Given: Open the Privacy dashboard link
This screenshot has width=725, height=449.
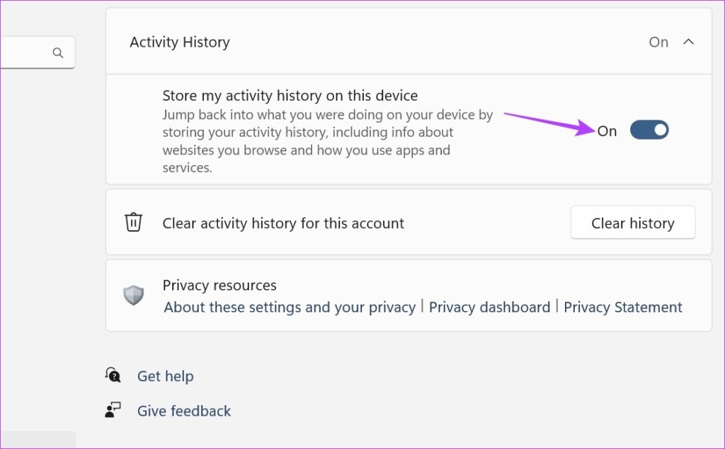Looking at the screenshot, I should [x=489, y=307].
